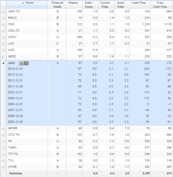The width and height of the screenshot is (173, 177).
Task: Select the CSU.TO ticker cell
Action: 27,31
